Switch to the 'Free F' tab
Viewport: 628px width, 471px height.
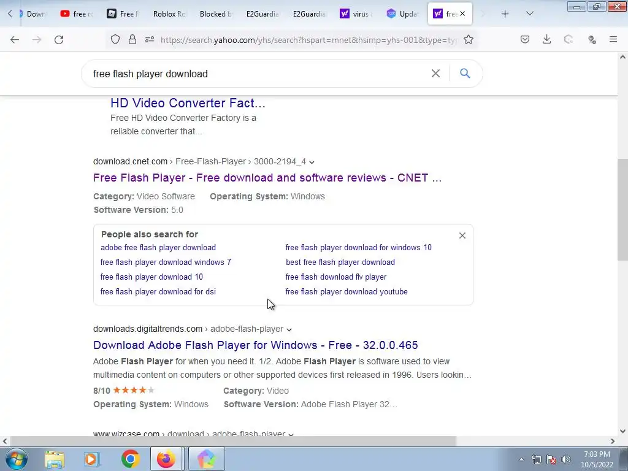(123, 13)
